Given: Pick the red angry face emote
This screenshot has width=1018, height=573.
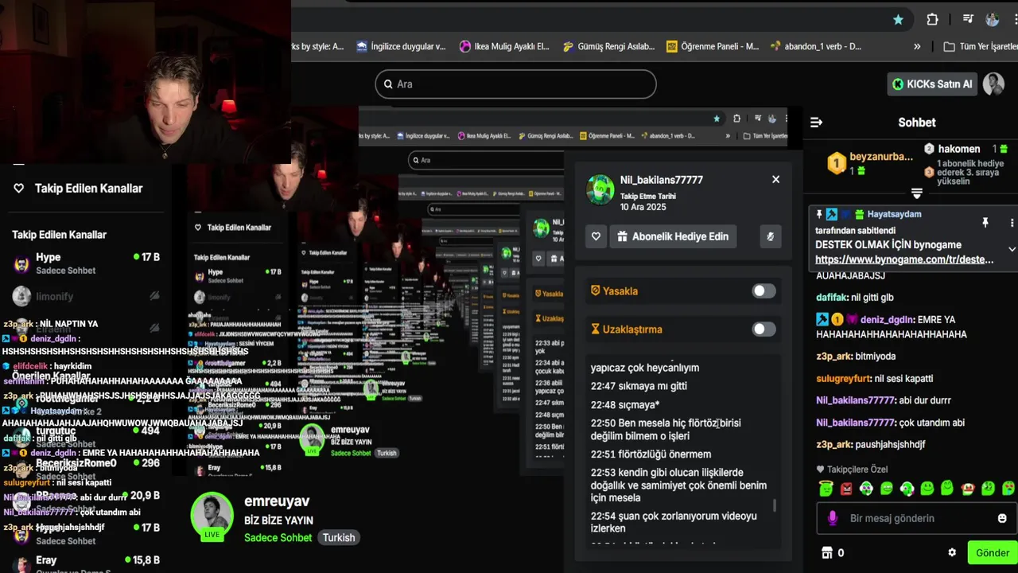Looking at the screenshot, I should click(846, 488).
